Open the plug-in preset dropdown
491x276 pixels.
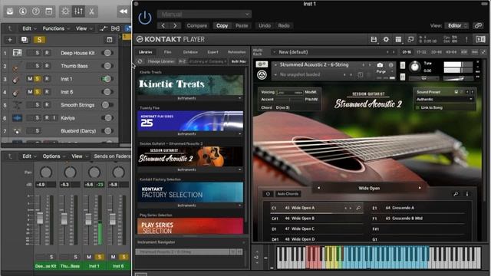(x=204, y=15)
